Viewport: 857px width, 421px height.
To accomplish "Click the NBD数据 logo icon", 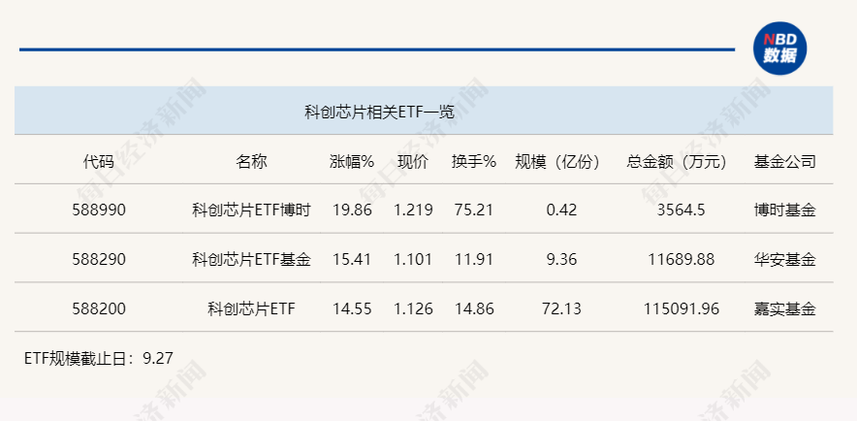I will click(779, 48).
